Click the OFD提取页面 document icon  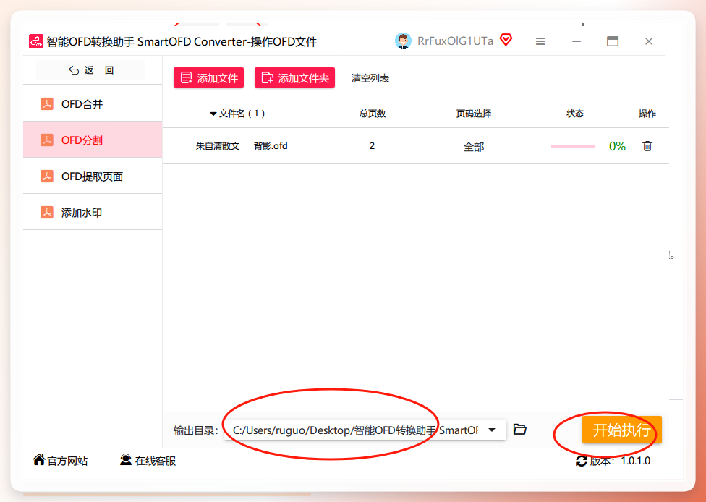pos(47,176)
